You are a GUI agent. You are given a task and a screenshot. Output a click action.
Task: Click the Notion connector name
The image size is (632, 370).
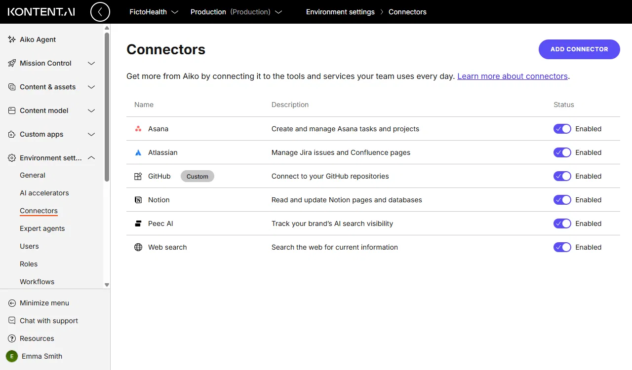click(x=159, y=200)
